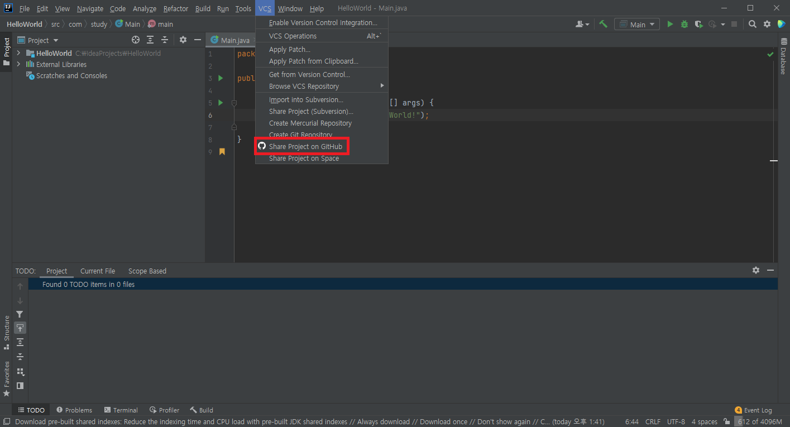Screen dimensions: 790x427
Task: Open the Tools menu
Action: (x=243, y=8)
